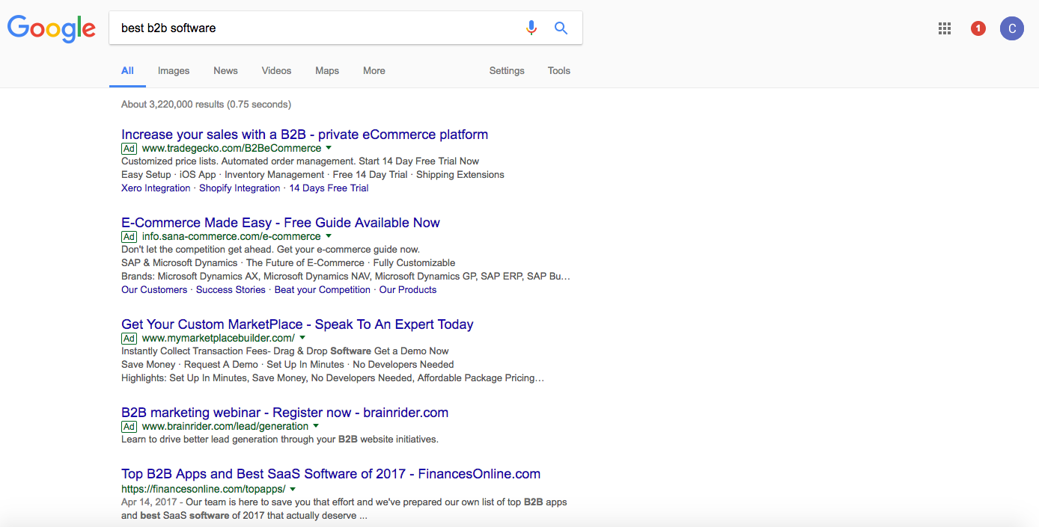Expand the info.sana-commerce.com URL dropdown arrow
Viewport: 1039px width, 527px height.
click(328, 236)
